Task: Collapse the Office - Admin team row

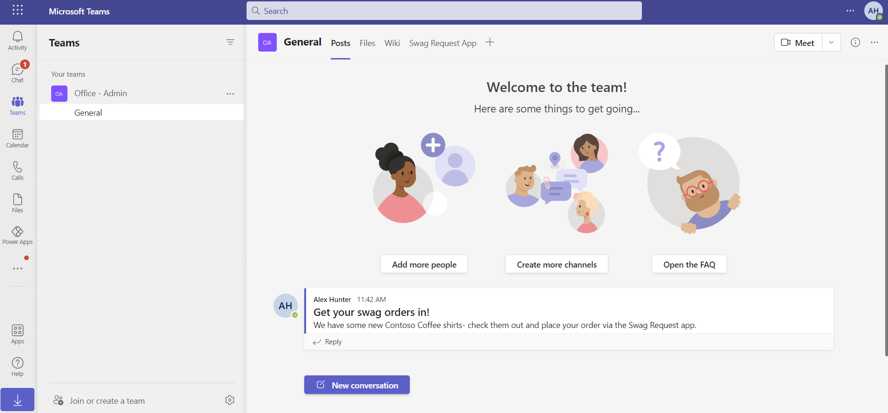Action: click(142, 93)
